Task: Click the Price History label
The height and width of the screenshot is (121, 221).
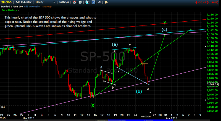Action: (x=9, y=10)
